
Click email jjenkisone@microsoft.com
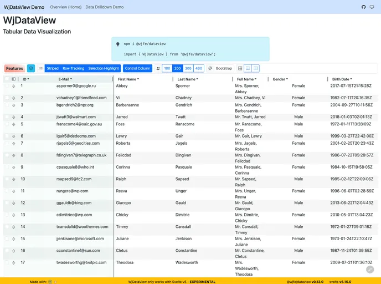coord(80,239)
